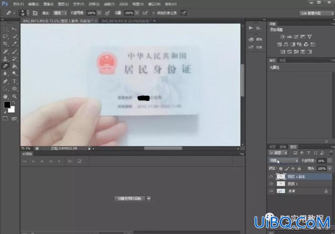Hide the 图层 1 layer
This screenshot has width=335, height=234.
[271, 184]
